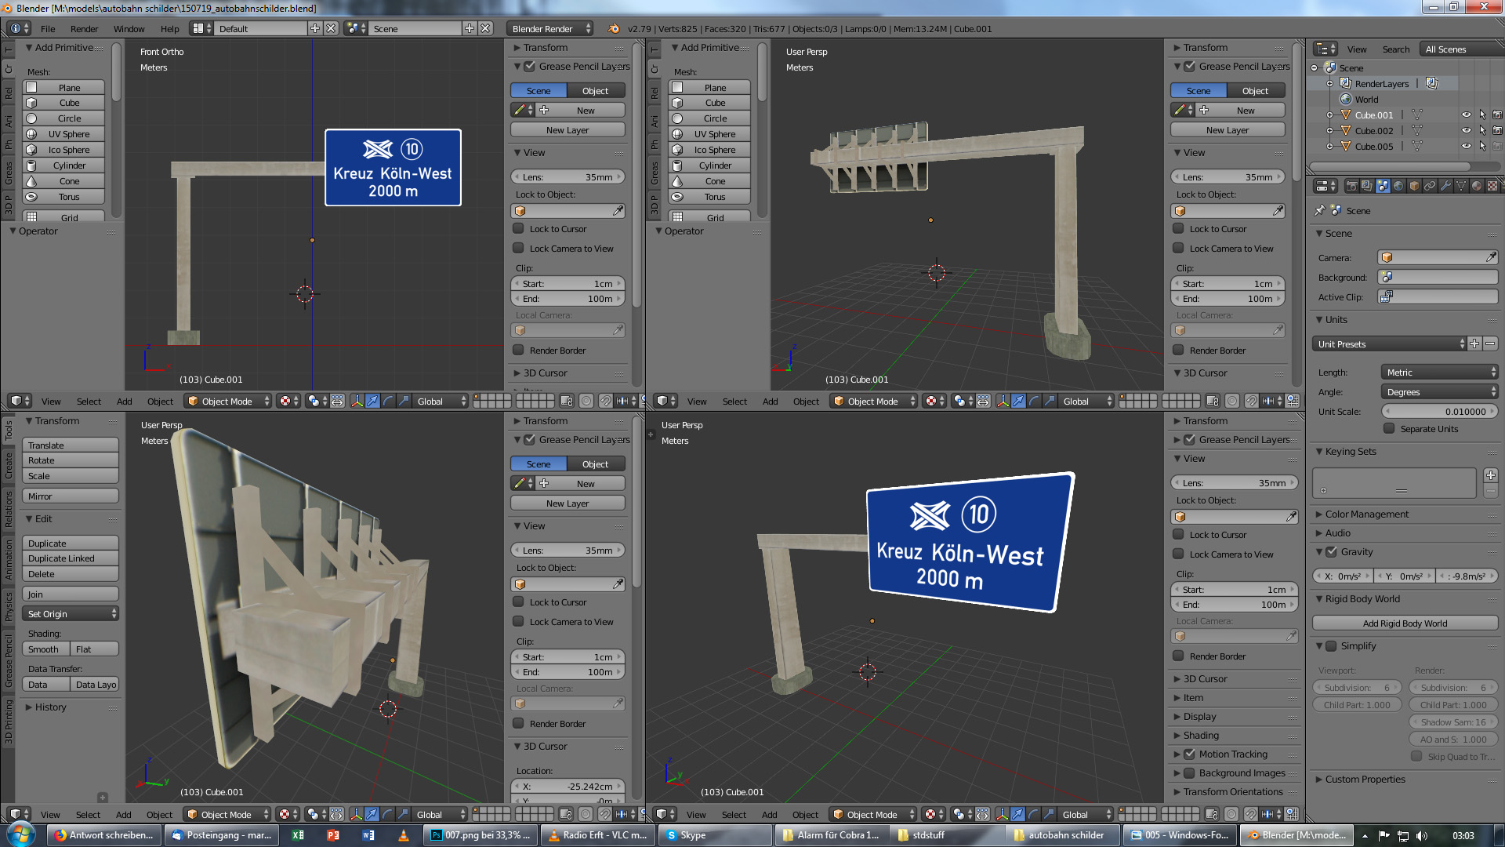Open the Render menu in the top bar

click(84, 29)
